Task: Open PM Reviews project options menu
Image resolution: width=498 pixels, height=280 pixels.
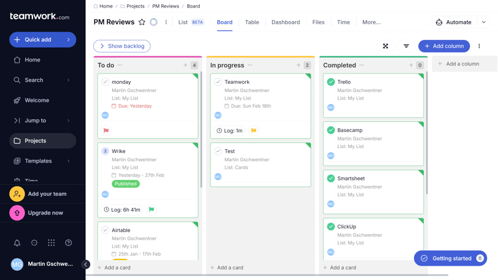Action: (x=166, y=22)
